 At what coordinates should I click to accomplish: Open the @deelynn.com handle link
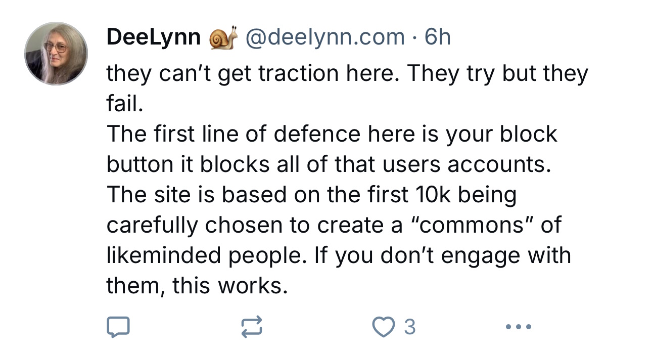(324, 37)
